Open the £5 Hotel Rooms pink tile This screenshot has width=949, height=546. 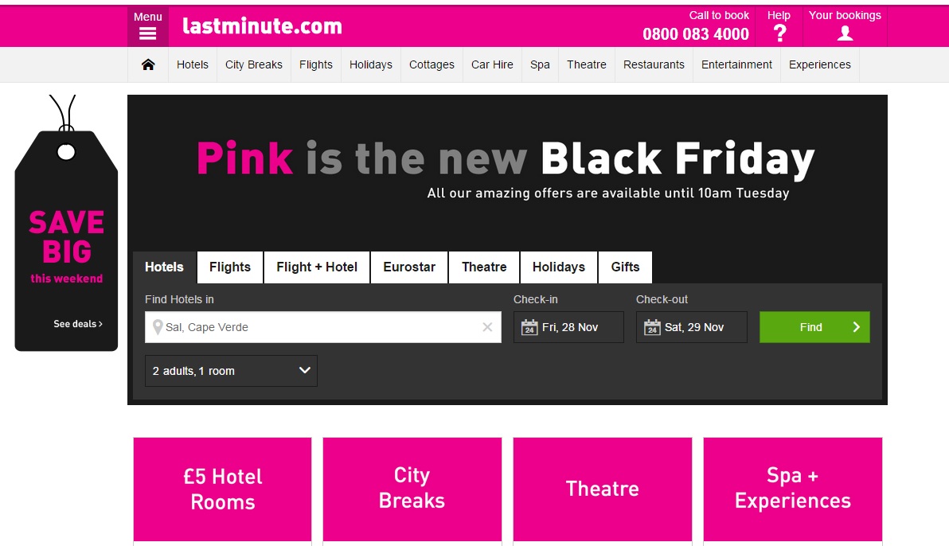(223, 489)
